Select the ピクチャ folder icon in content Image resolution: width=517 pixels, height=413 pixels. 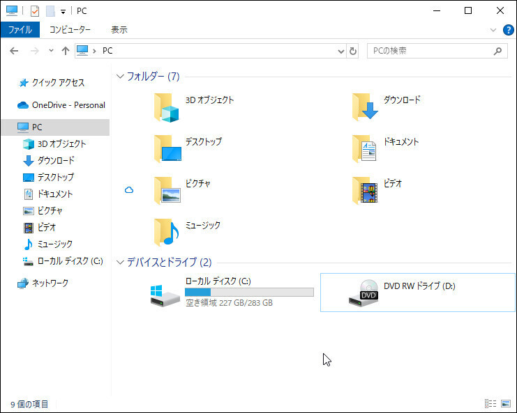point(167,190)
